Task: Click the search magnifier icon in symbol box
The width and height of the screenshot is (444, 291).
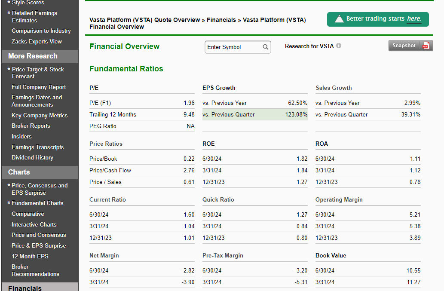Action: (x=265, y=47)
